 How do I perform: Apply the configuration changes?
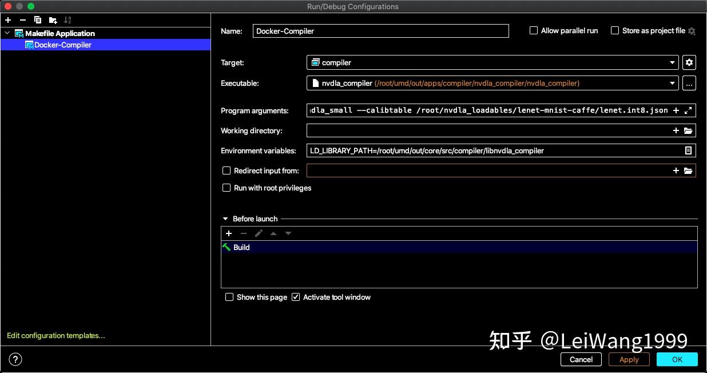pyautogui.click(x=629, y=359)
